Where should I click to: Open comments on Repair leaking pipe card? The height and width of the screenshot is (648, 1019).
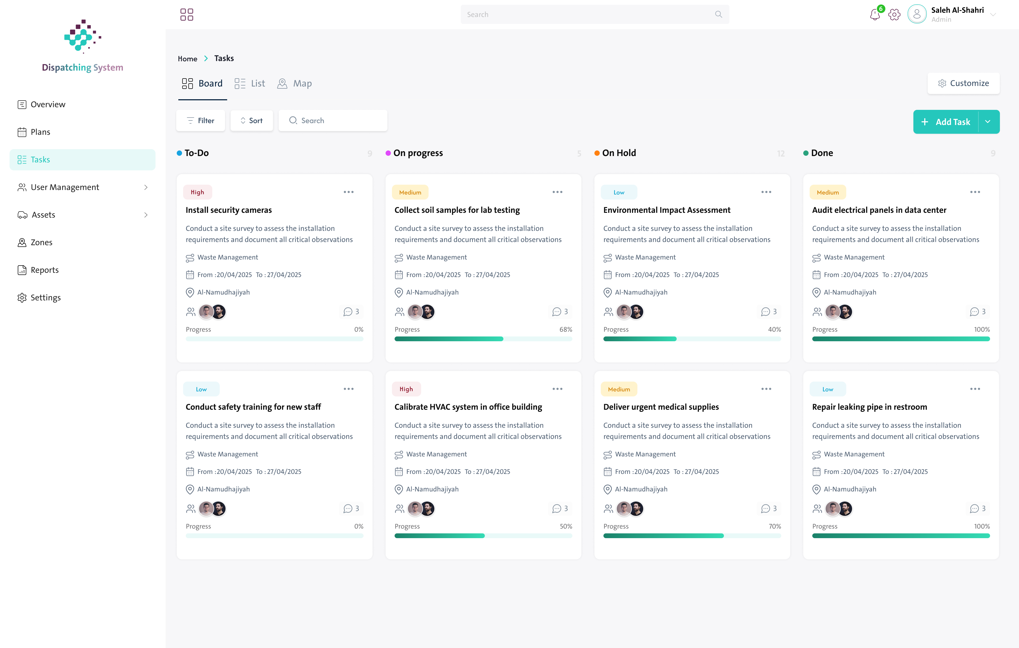point(978,509)
